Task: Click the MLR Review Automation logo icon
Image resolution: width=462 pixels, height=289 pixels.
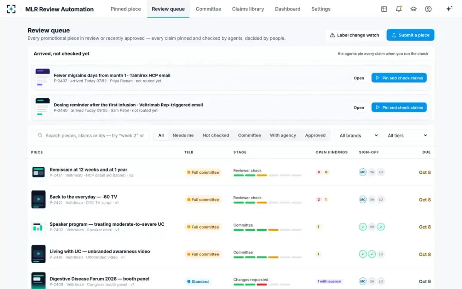Action: point(11,9)
